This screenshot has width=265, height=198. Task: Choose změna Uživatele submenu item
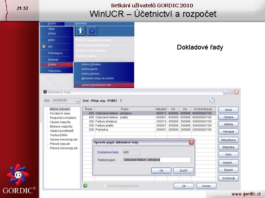(92, 64)
